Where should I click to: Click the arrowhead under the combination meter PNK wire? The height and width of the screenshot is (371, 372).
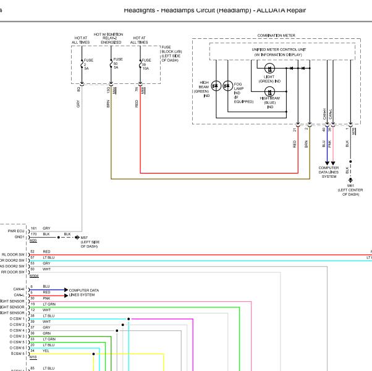[333, 163]
